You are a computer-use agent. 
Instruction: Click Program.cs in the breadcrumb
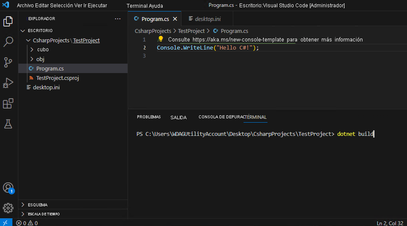coord(234,31)
